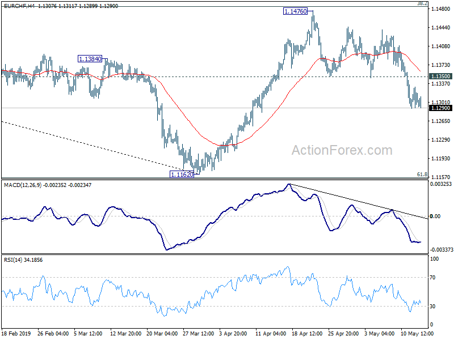Image resolution: width=454 pixels, height=340 pixels.
Task: Click the RSI 70 level label
Action: (x=432, y=278)
